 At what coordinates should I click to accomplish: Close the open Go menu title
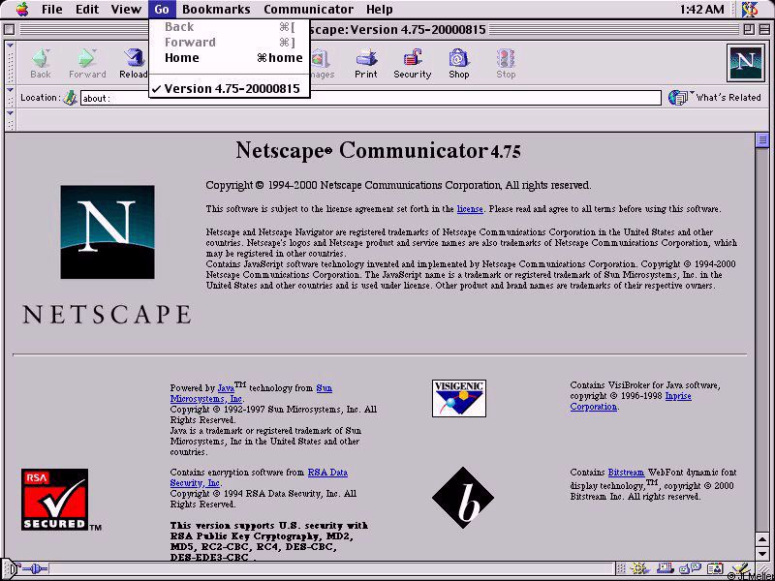(x=162, y=9)
